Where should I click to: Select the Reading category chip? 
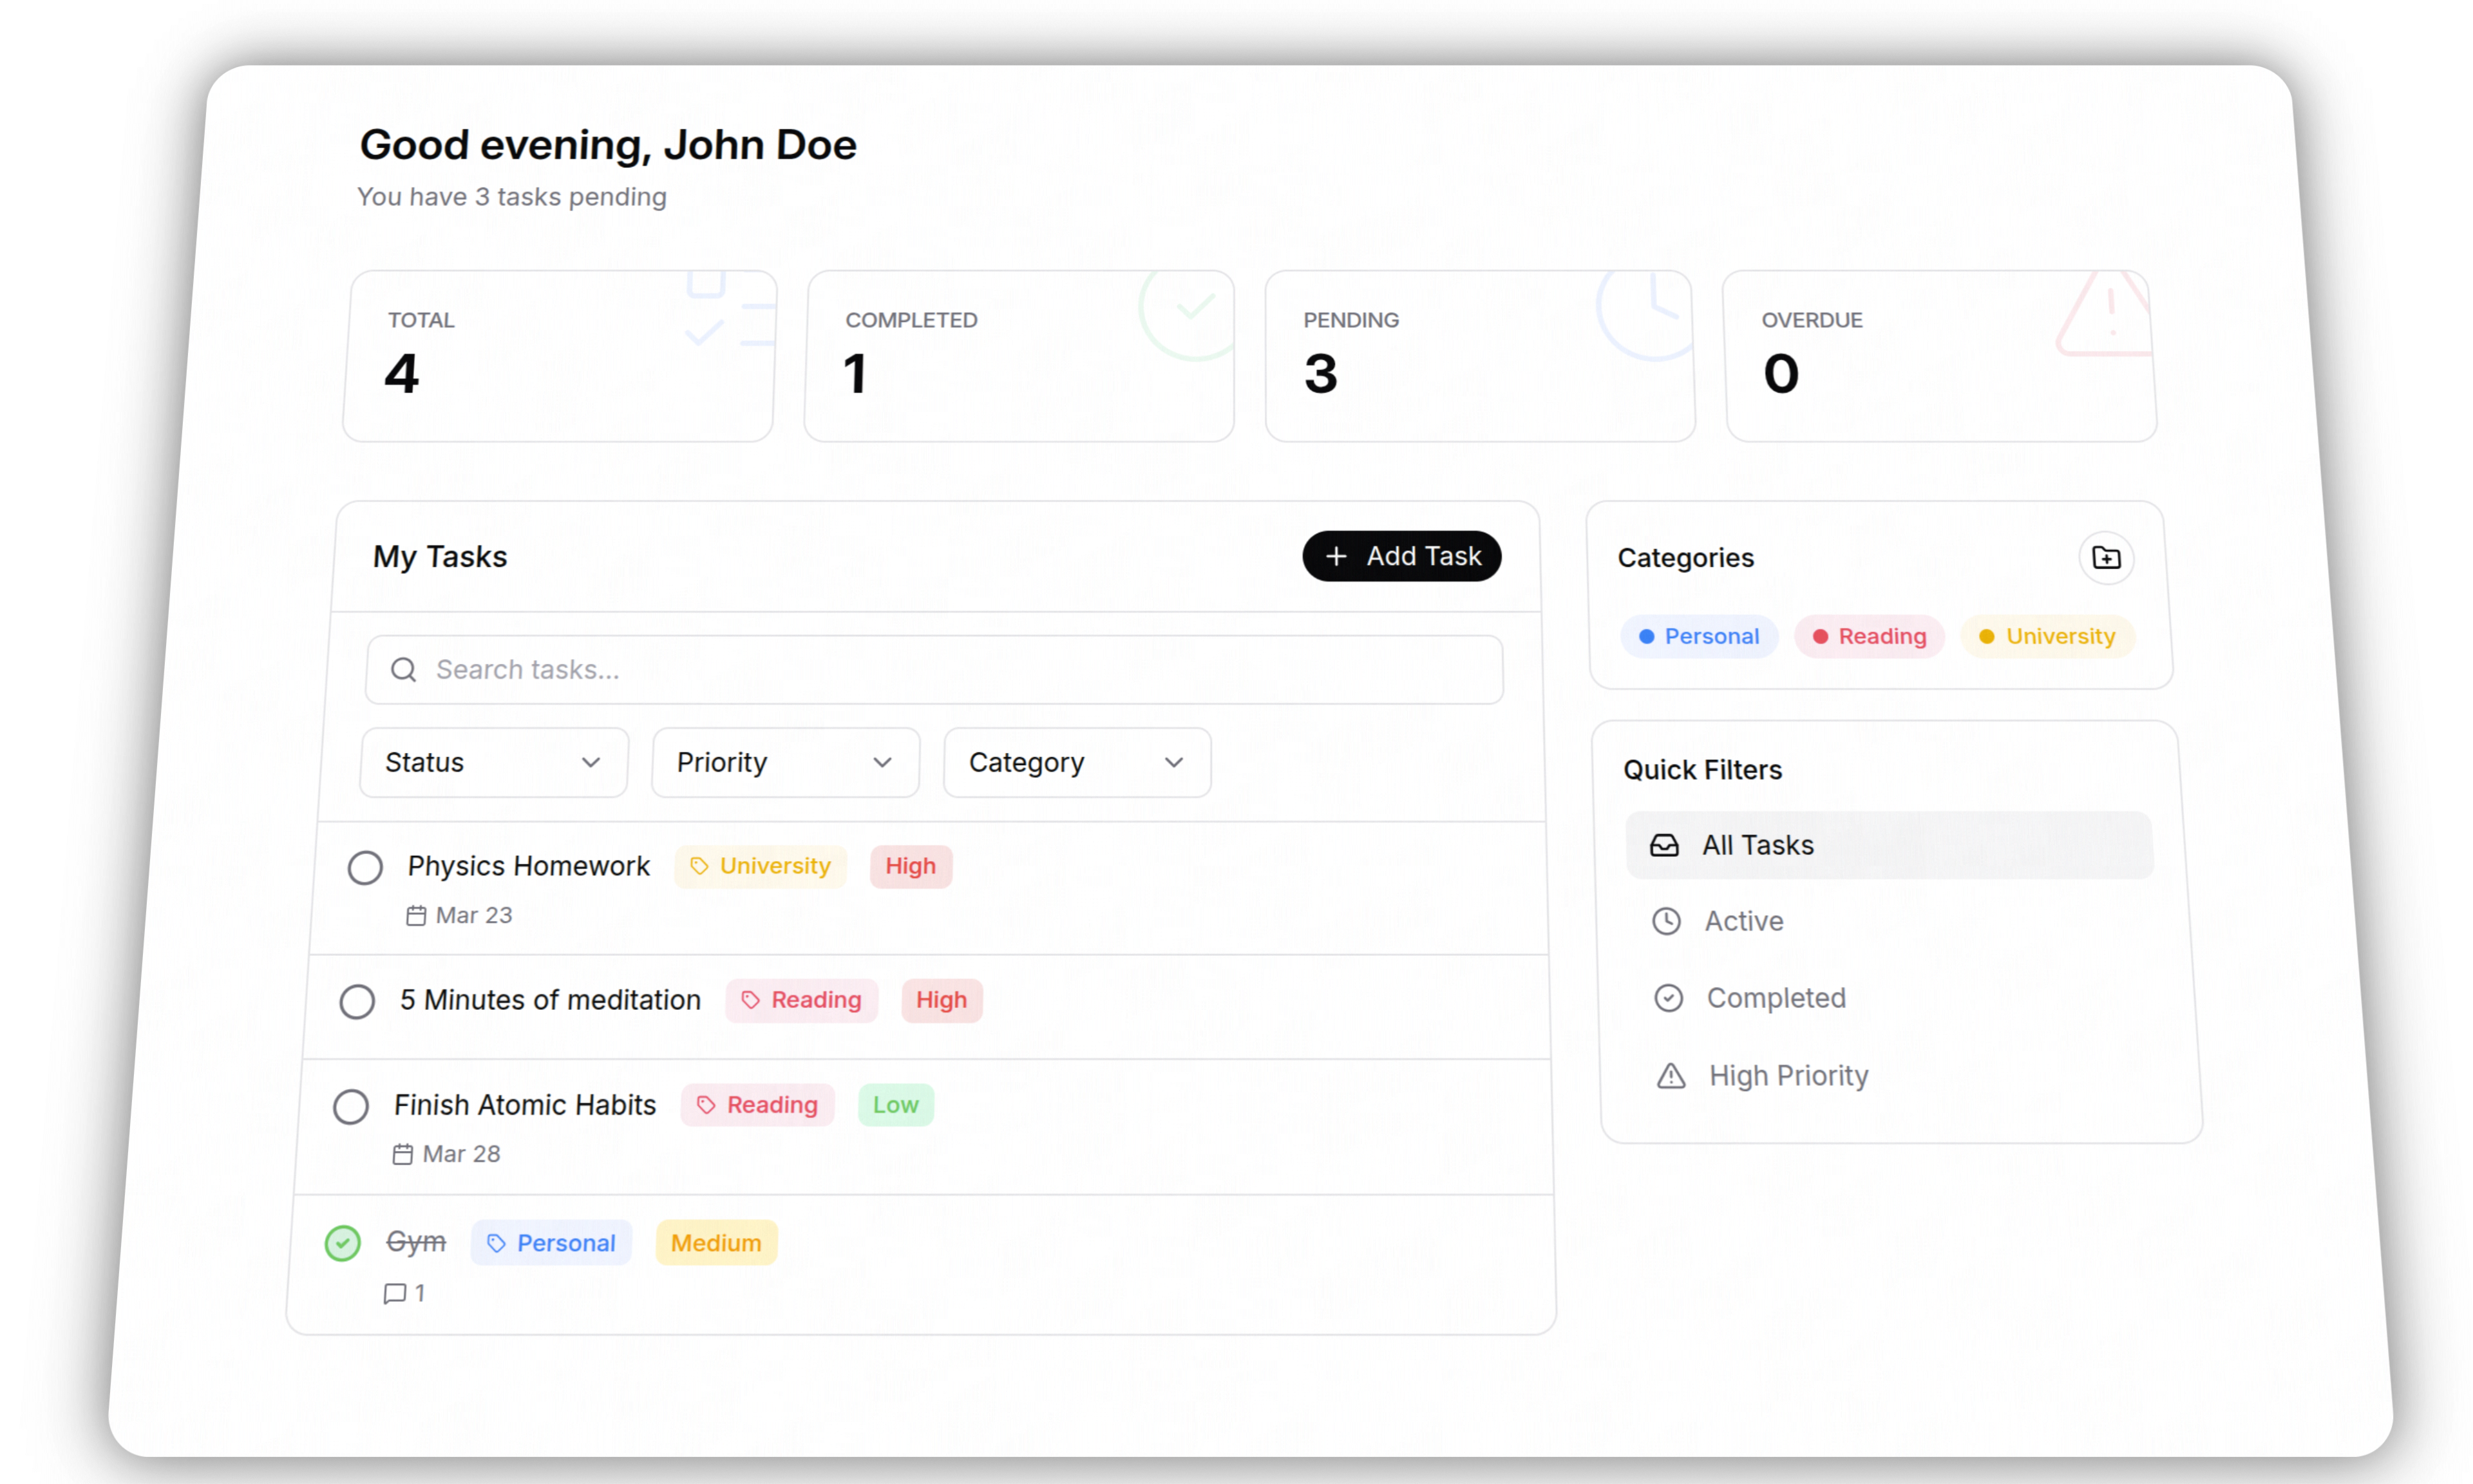[1870, 637]
